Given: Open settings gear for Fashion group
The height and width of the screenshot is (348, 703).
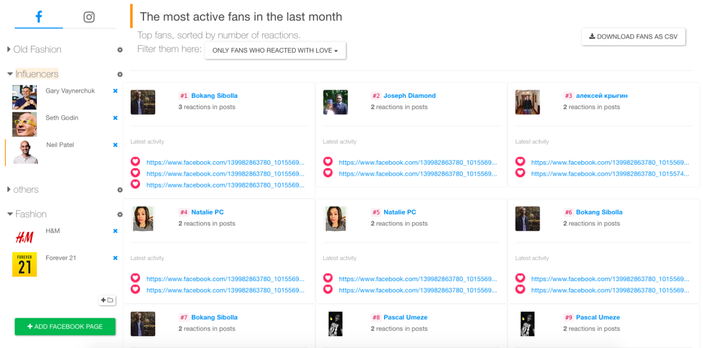Looking at the screenshot, I should click(x=120, y=214).
